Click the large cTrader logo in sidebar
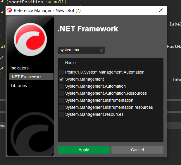The image size is (181, 165). (x=30, y=40)
